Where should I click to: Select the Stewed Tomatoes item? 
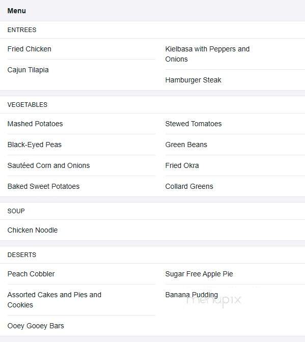click(193, 124)
